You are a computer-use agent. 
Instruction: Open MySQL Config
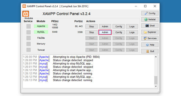point(119,32)
